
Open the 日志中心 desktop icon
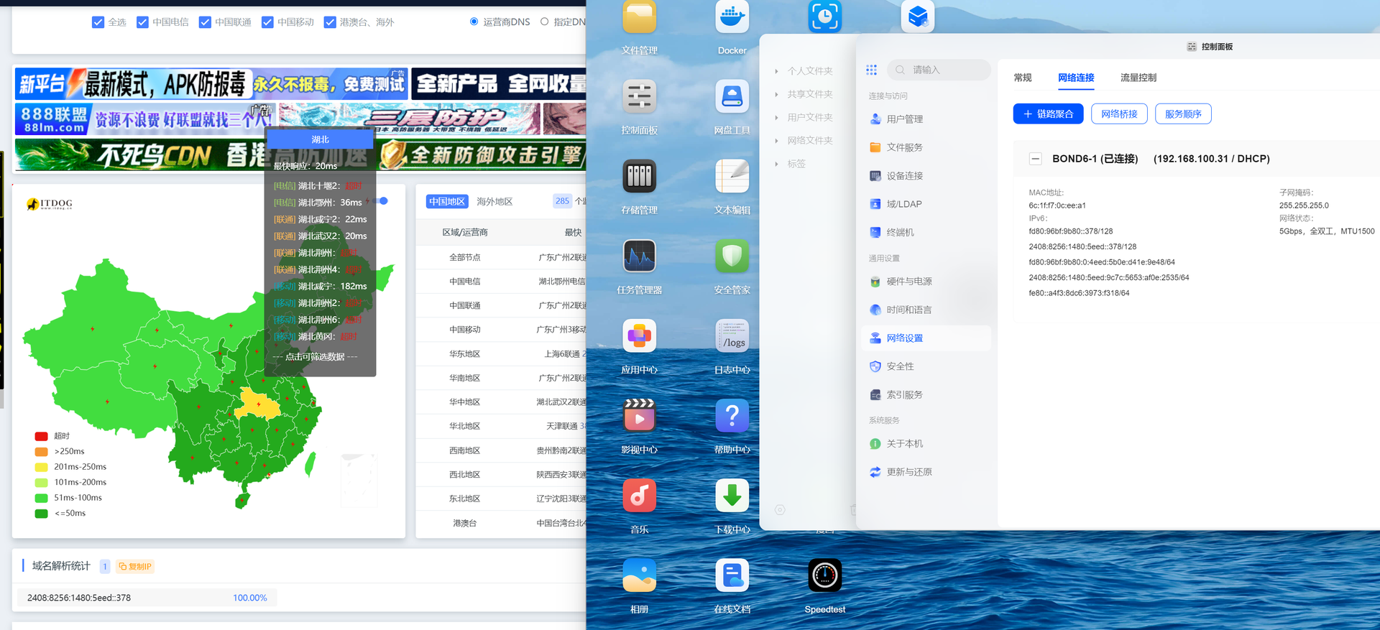(732, 336)
